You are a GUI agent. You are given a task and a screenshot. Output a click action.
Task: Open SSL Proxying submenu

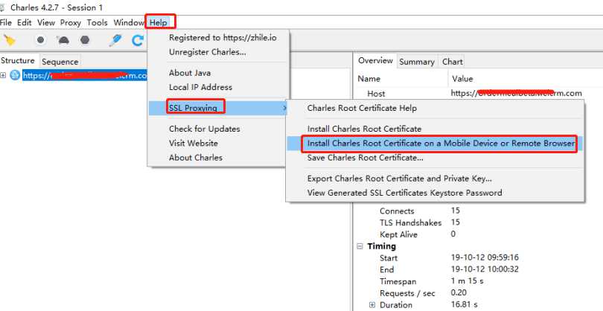click(x=218, y=108)
